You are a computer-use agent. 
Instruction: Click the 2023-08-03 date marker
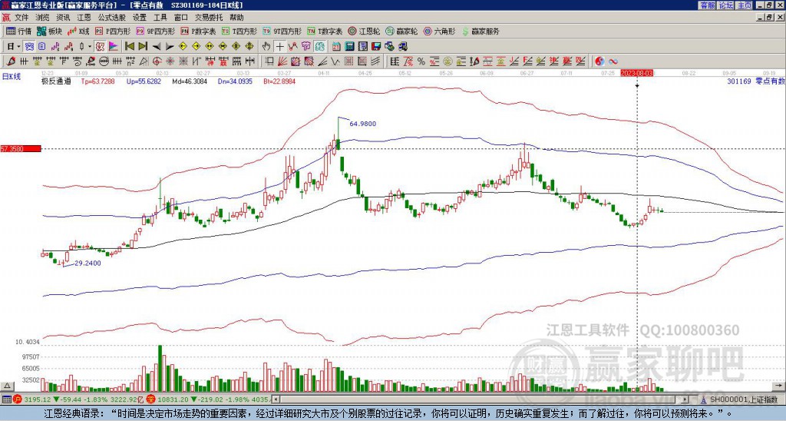pyautogui.click(x=636, y=73)
